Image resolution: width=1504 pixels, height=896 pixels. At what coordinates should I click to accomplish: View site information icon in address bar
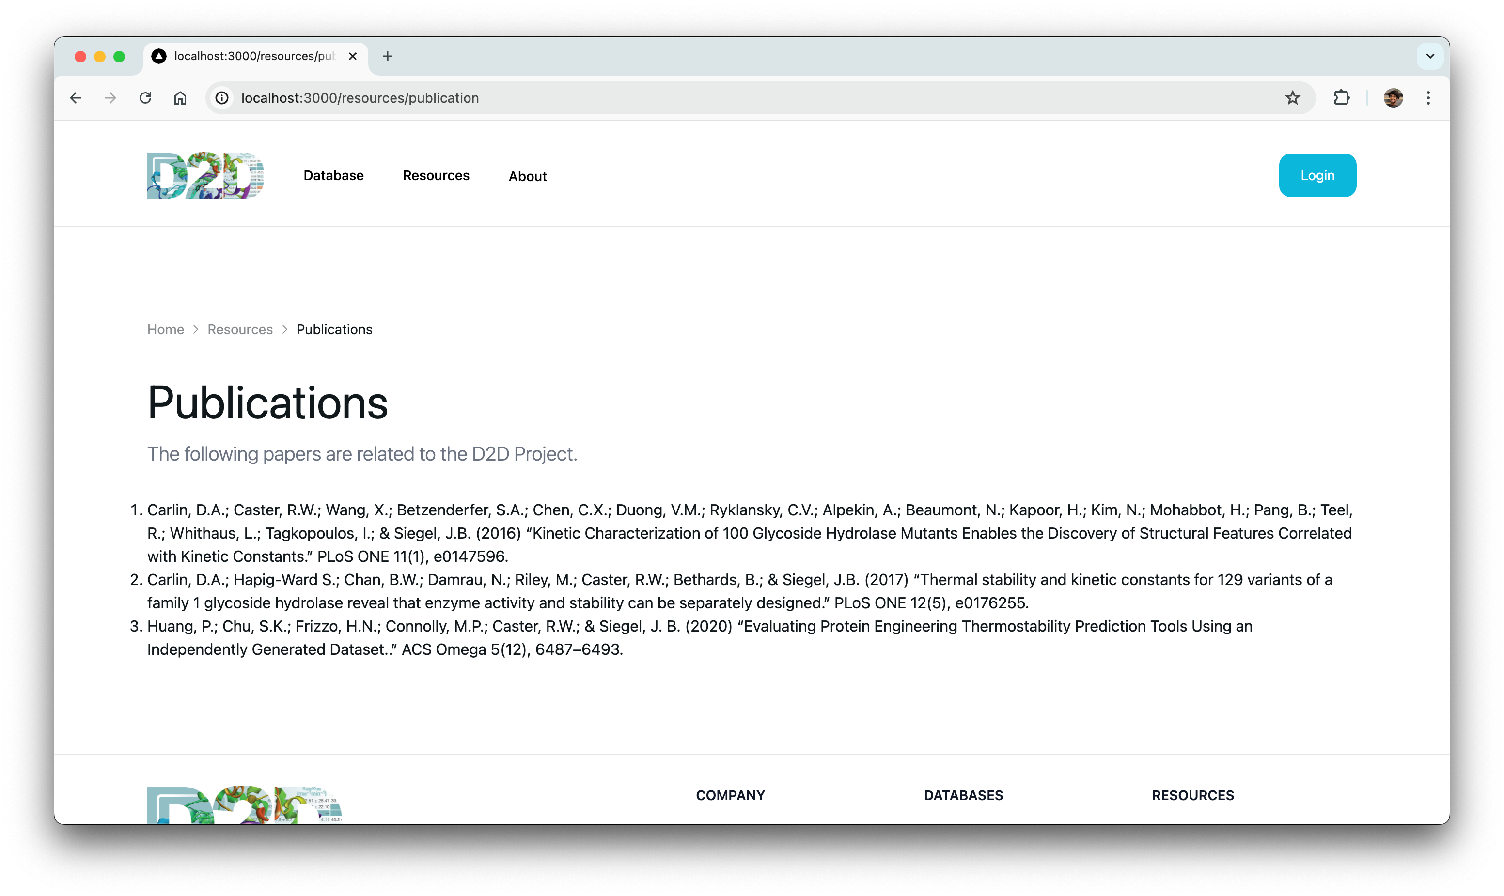222,98
